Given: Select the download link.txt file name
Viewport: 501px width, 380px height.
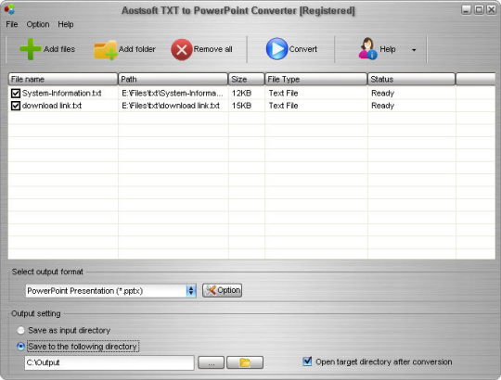Looking at the screenshot, I should [x=52, y=106].
